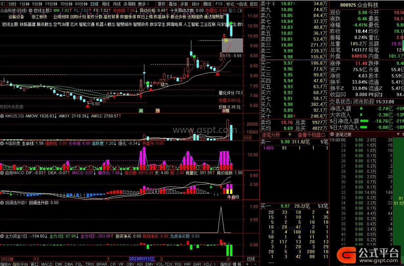Open the AI活跃度 indicator dropdown
404x266 pixels.
click(x=2, y=143)
